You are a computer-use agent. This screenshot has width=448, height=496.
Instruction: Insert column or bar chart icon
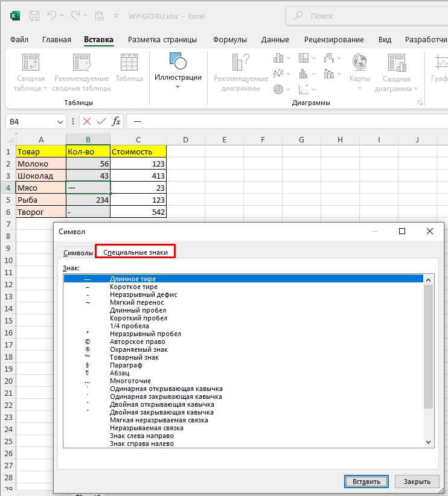tap(278, 58)
